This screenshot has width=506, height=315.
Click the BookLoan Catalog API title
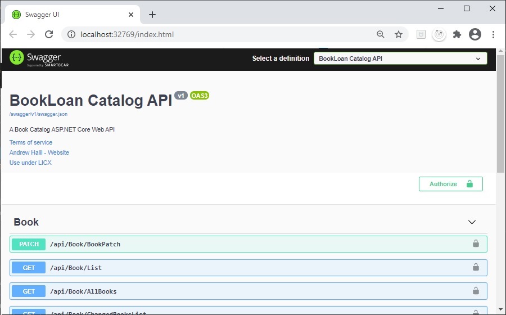91,100
